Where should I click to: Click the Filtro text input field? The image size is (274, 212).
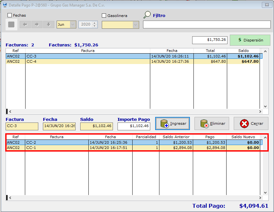coord(207,25)
